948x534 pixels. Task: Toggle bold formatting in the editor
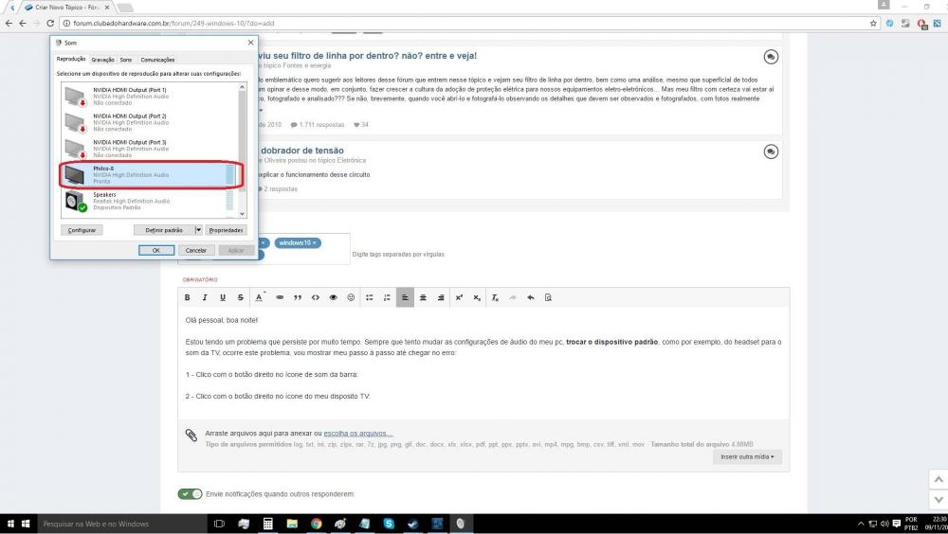point(188,297)
